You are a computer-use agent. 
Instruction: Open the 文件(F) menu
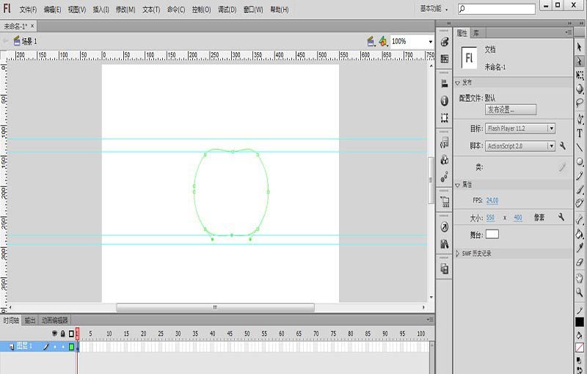[28, 10]
